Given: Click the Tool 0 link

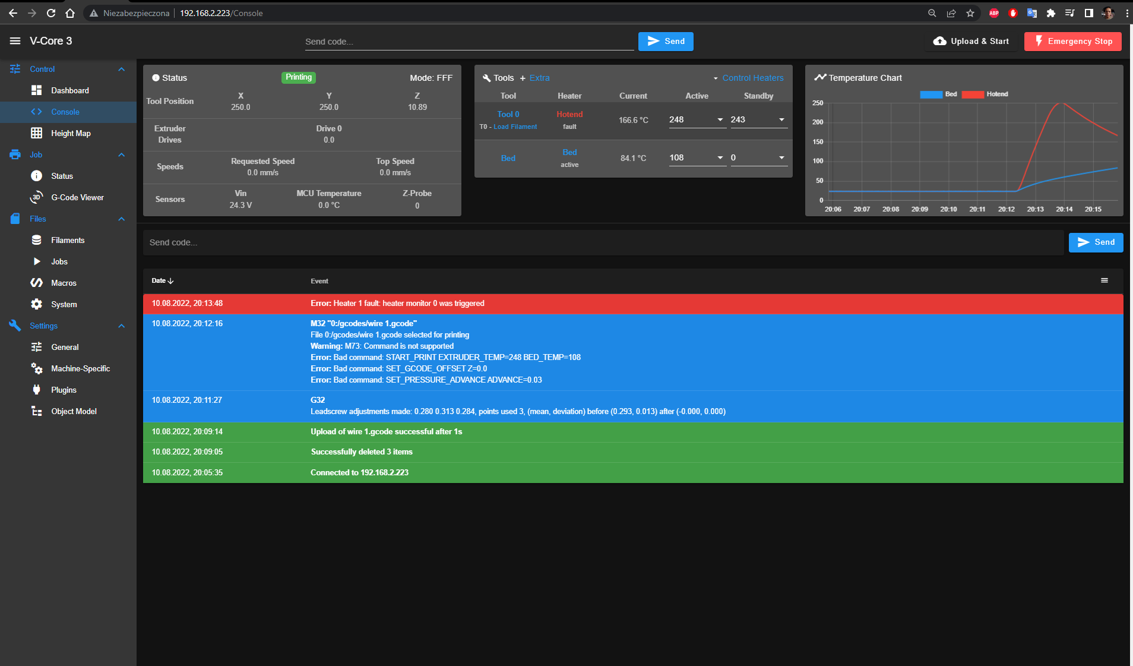Looking at the screenshot, I should click(x=508, y=114).
